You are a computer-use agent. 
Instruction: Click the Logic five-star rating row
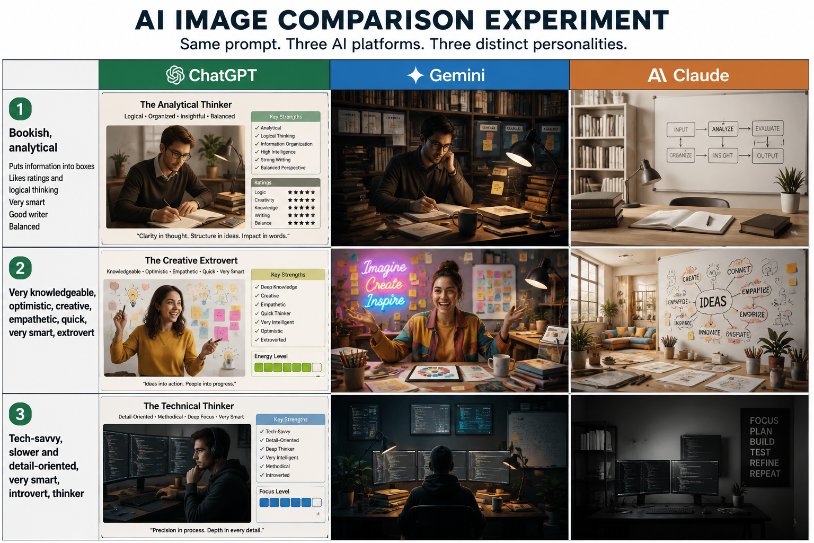285,192
